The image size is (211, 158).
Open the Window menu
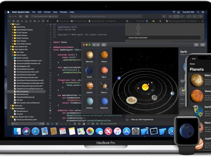point(64,12)
